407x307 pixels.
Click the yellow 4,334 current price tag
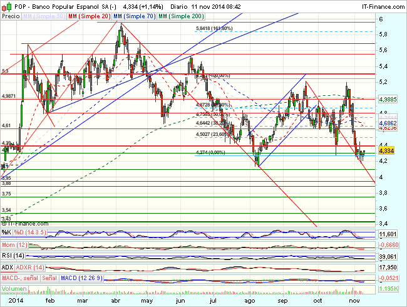click(386, 150)
